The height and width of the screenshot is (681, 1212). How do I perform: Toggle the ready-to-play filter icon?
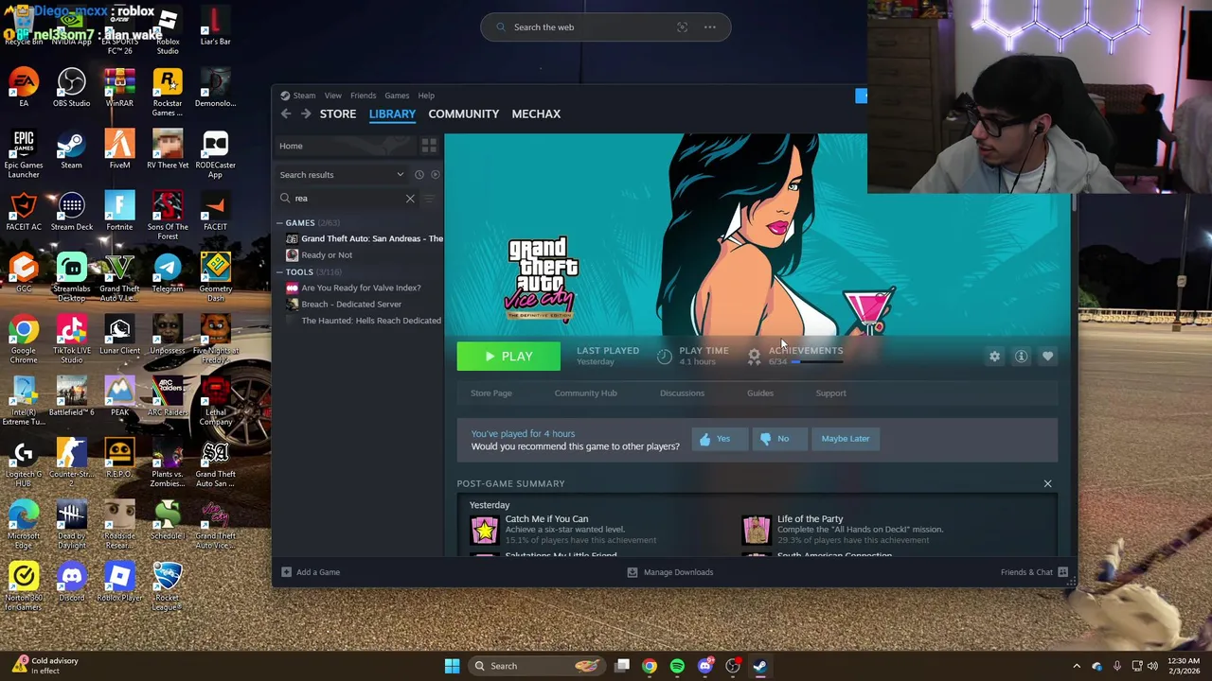435,175
